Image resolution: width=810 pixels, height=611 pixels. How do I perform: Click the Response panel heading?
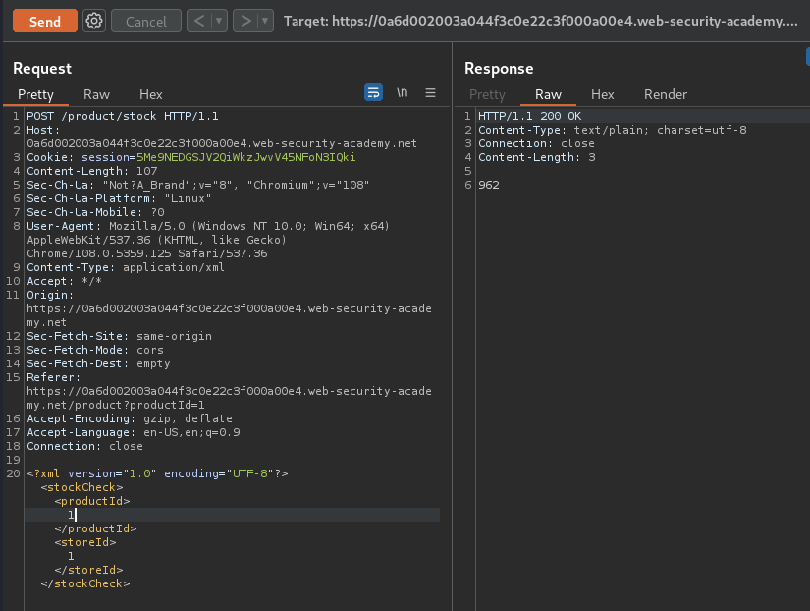tap(499, 68)
